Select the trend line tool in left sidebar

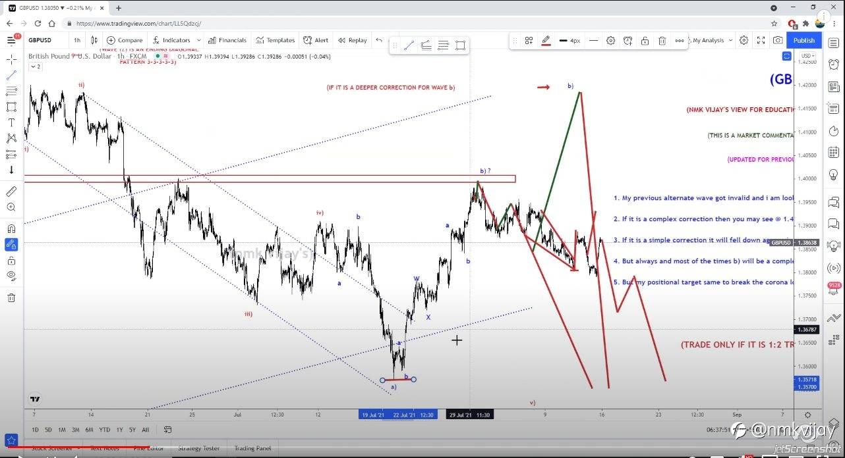(x=11, y=75)
